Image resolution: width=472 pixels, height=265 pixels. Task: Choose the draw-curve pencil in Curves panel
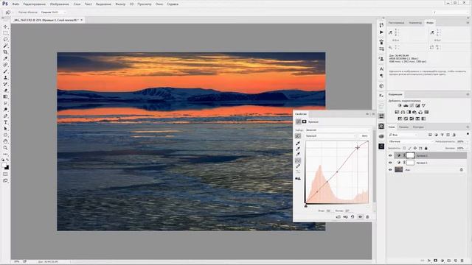click(x=298, y=166)
